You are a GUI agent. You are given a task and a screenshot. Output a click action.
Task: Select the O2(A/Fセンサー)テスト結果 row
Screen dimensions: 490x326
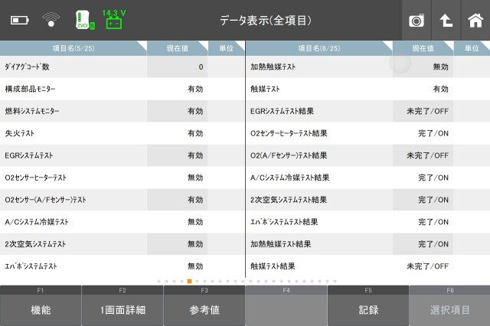click(368, 155)
